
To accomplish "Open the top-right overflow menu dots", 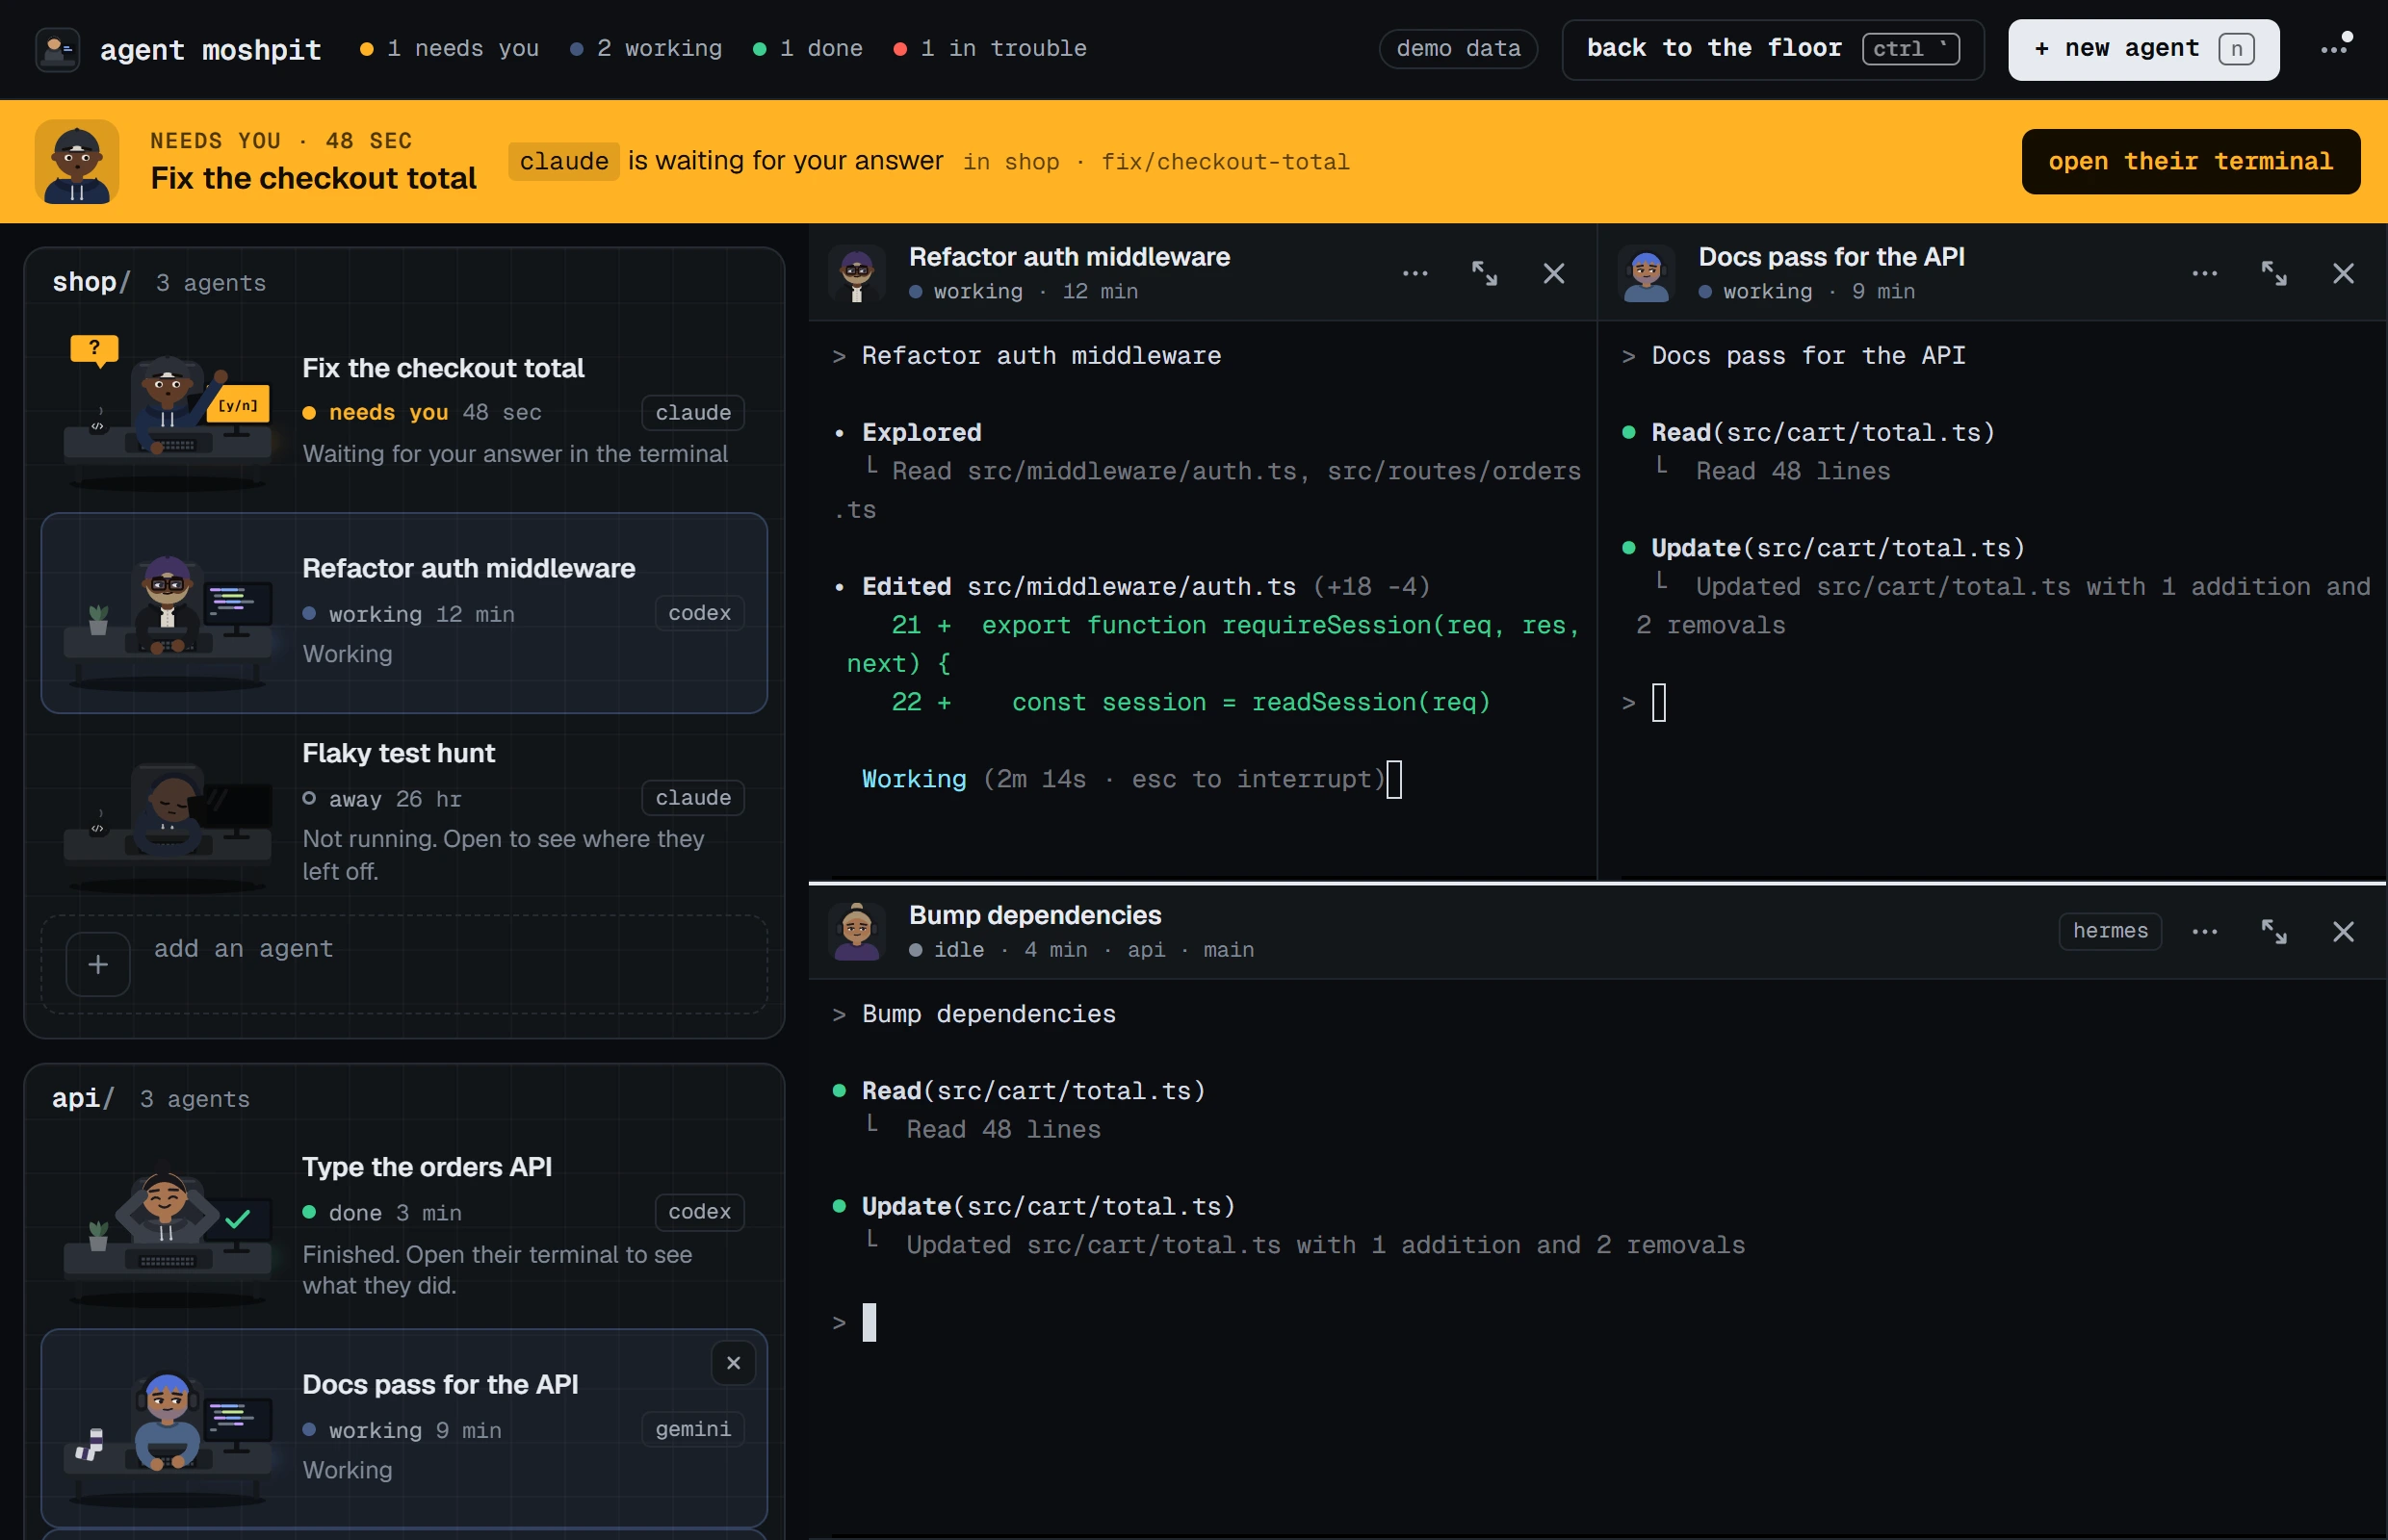I will click(2335, 48).
